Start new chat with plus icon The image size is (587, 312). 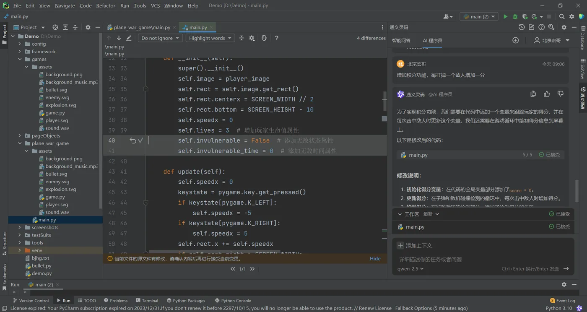click(x=516, y=40)
